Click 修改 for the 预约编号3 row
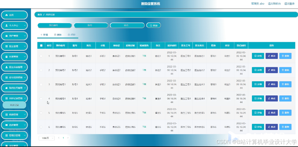 (x=272, y=84)
